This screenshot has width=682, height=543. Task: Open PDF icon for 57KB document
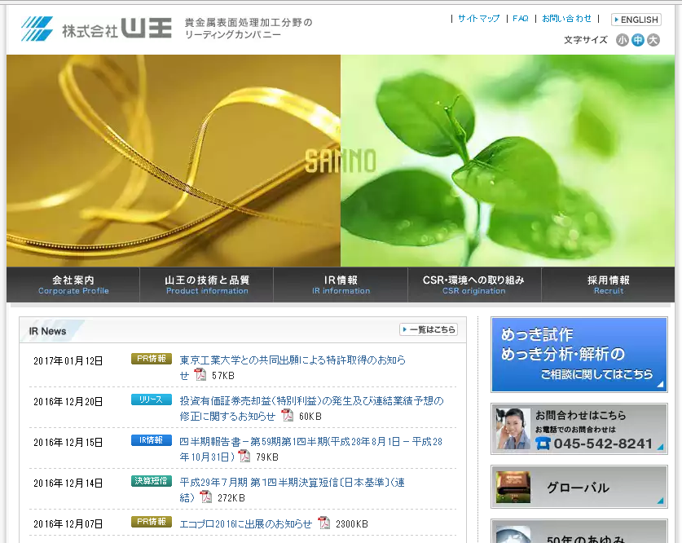click(x=200, y=374)
